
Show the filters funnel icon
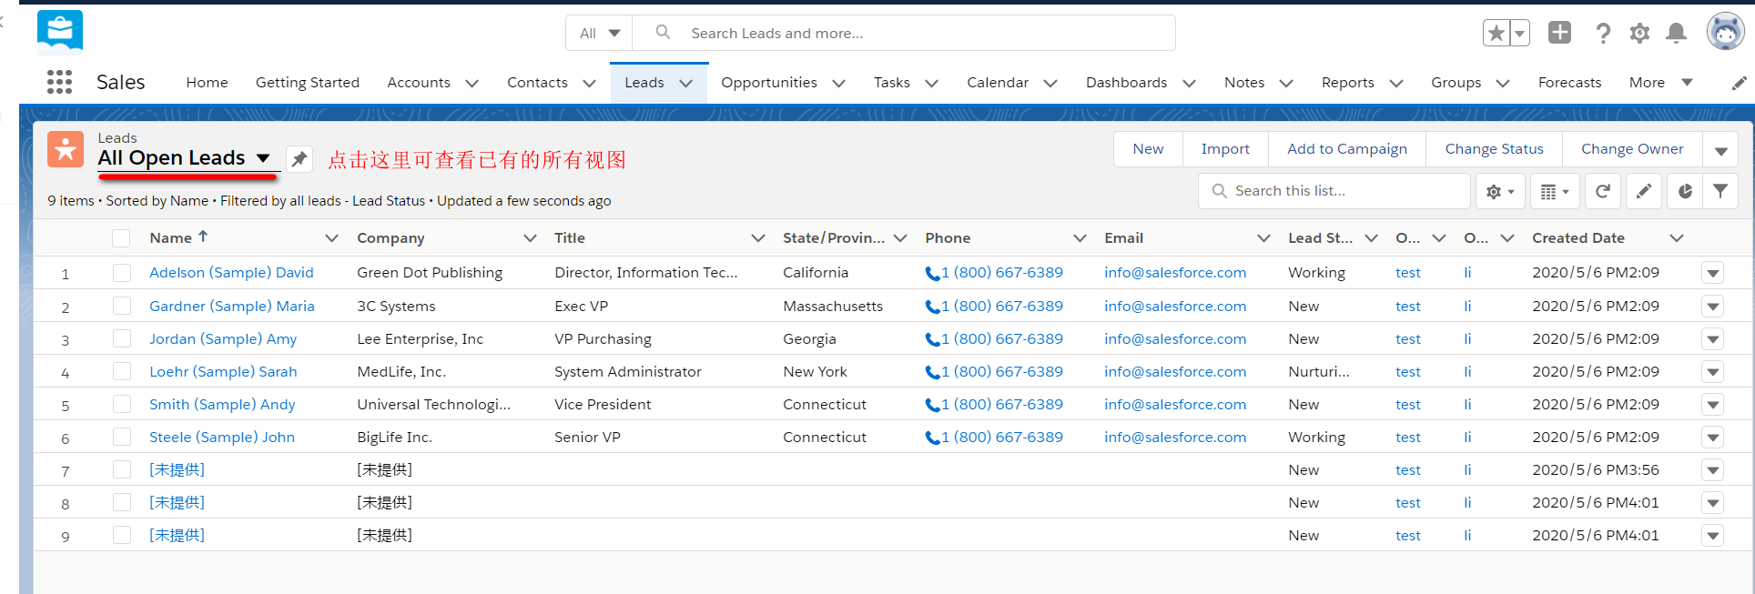click(1720, 191)
